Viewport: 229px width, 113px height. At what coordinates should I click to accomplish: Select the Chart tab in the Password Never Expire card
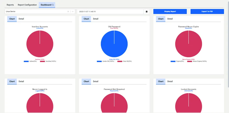pos(161,19)
